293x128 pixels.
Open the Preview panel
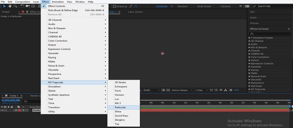click(254, 23)
